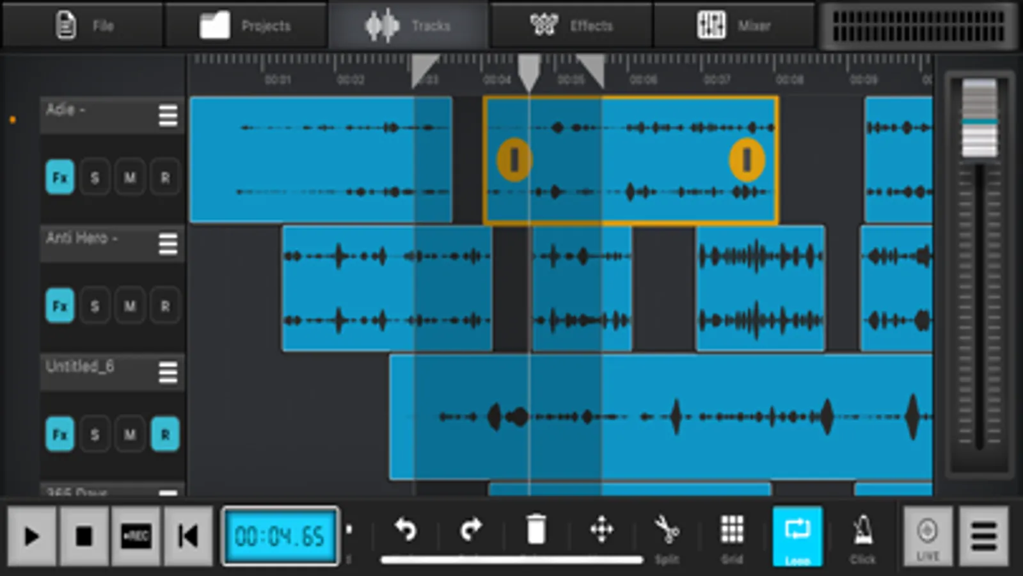Select the large clip on Untitled_6 track
This screenshot has width=1023, height=576.
click(x=661, y=417)
